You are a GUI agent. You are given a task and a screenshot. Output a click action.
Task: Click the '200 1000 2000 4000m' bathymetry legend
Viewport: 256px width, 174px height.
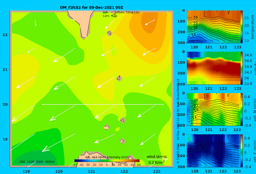[37, 162]
